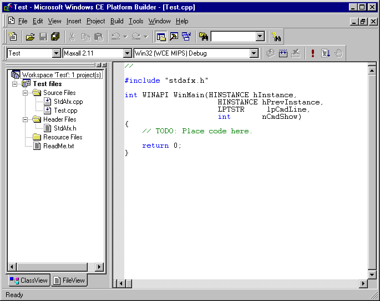
Task: Open the Find combo box dropdown arrow
Action: pyautogui.click(x=260, y=37)
